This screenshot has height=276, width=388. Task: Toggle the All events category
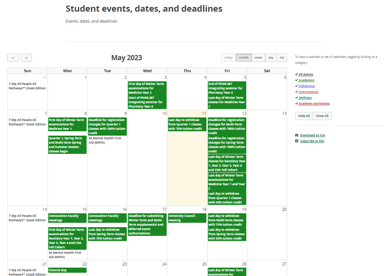coord(305,74)
